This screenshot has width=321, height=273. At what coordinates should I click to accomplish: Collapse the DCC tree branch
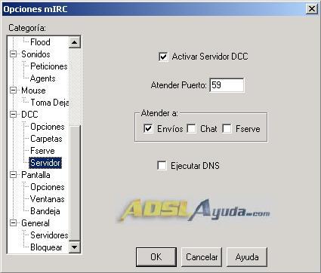(x=13, y=115)
